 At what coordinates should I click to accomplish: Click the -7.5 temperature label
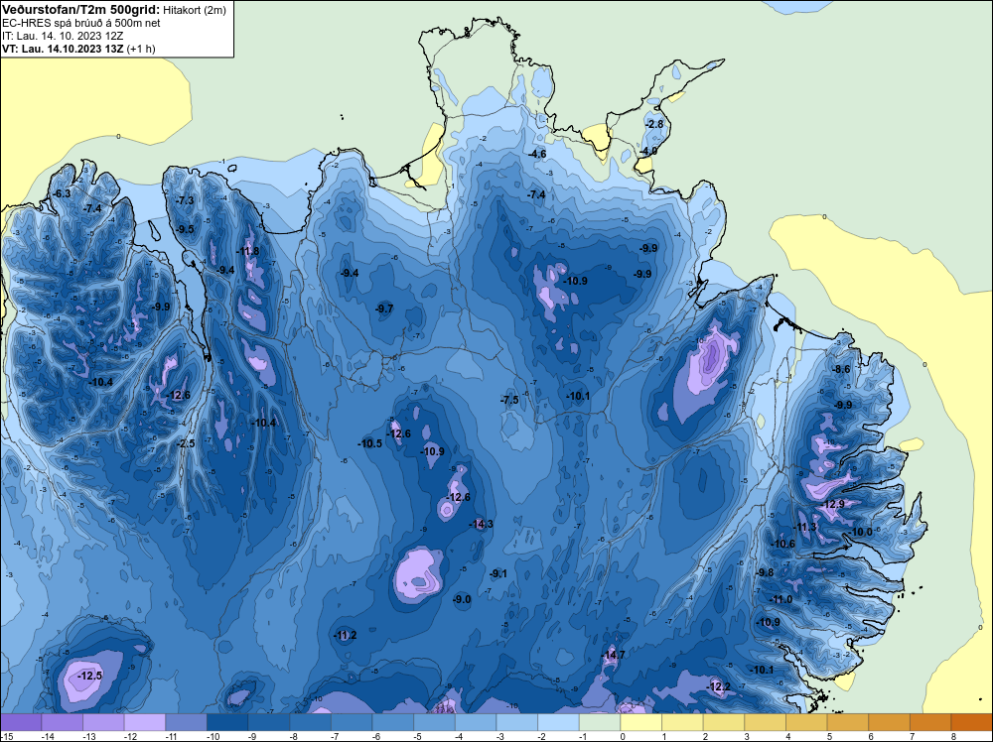[509, 400]
